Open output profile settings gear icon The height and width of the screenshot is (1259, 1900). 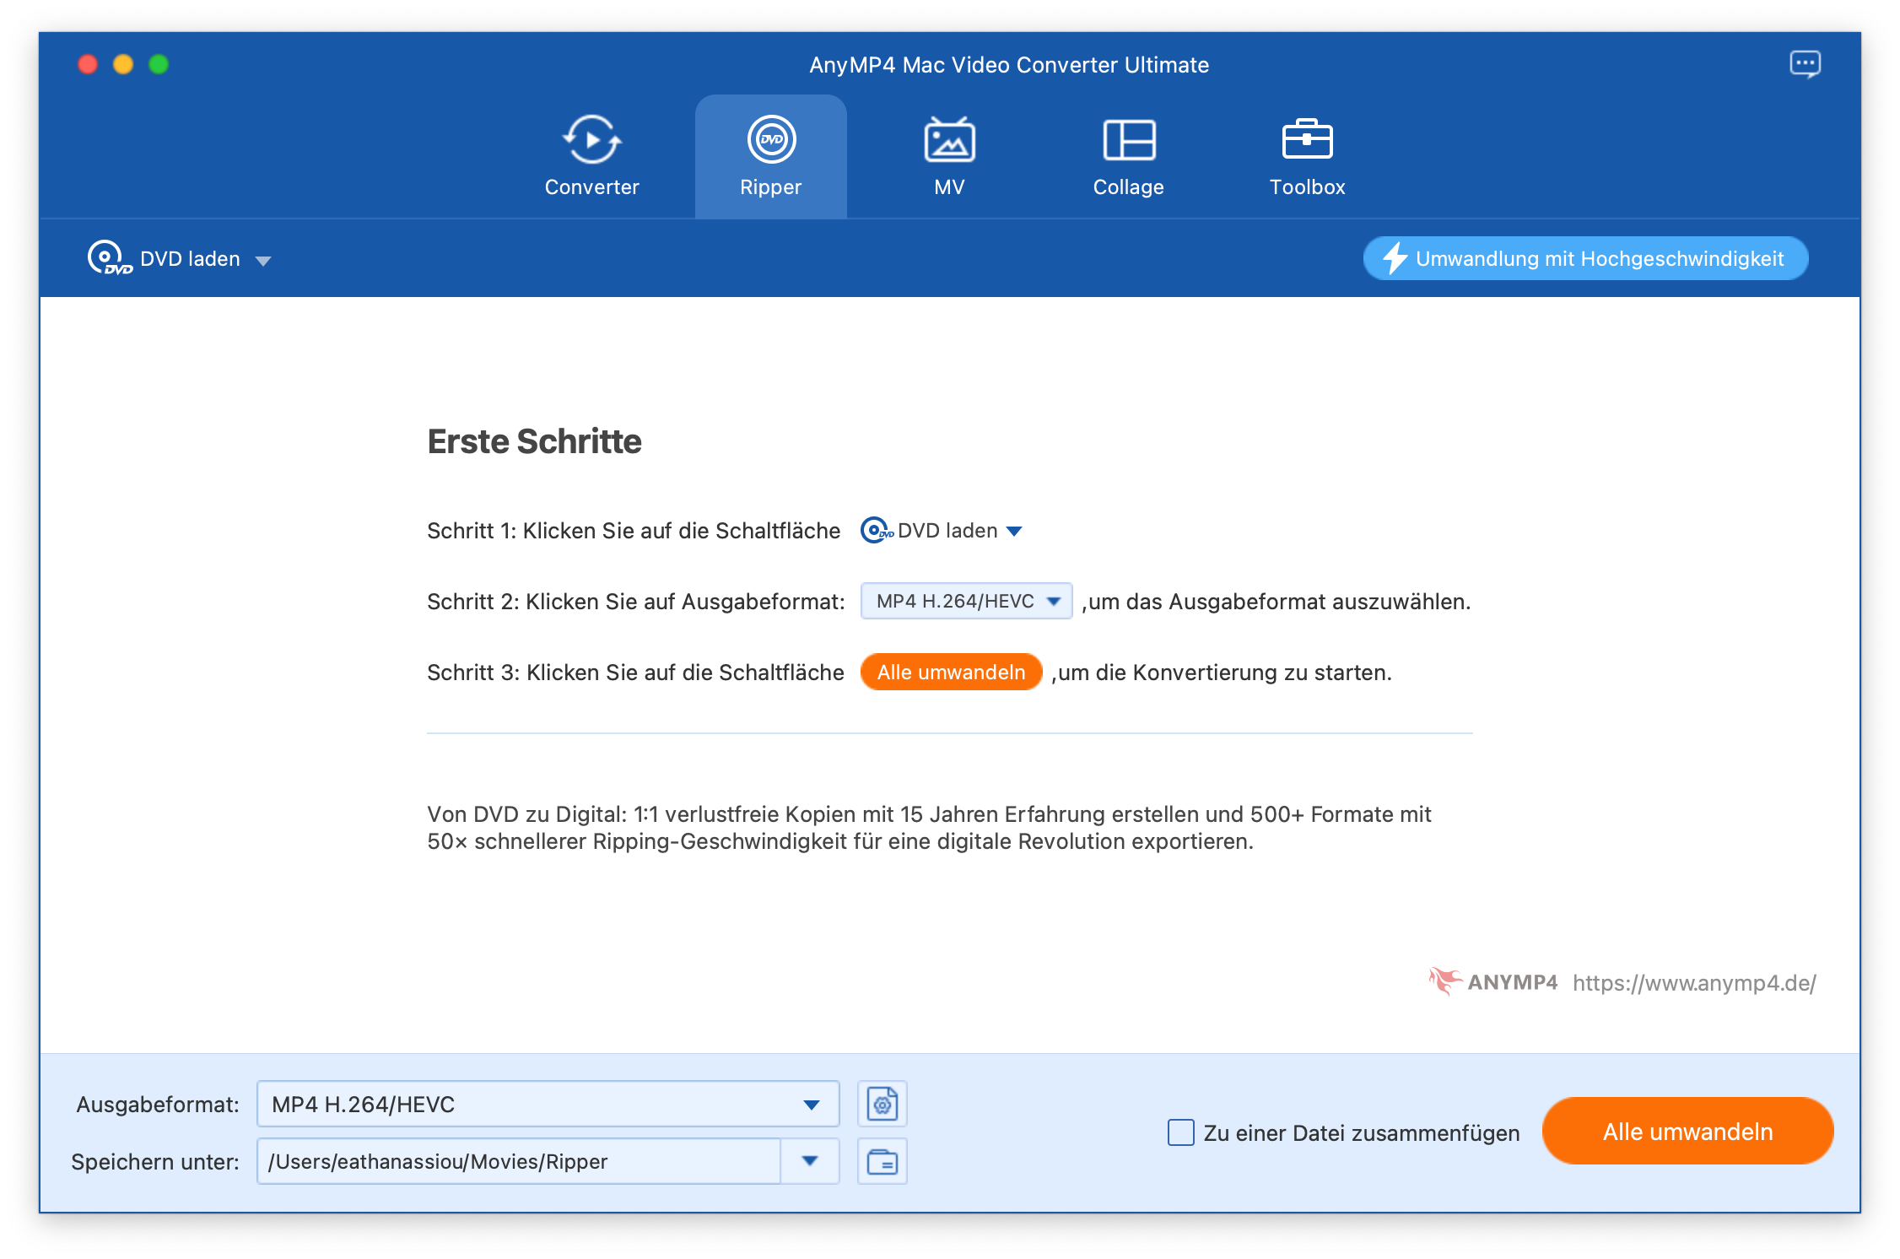(882, 1104)
